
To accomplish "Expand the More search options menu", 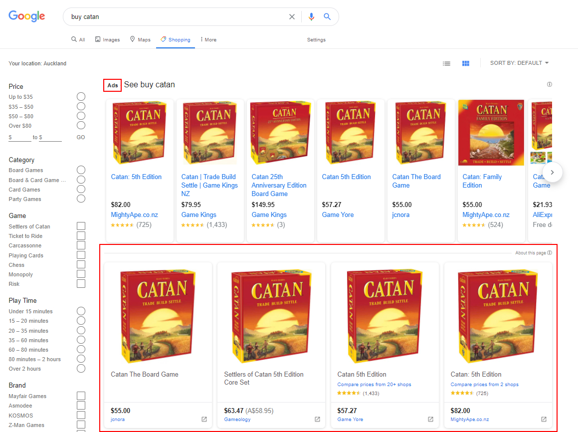I will (x=208, y=39).
